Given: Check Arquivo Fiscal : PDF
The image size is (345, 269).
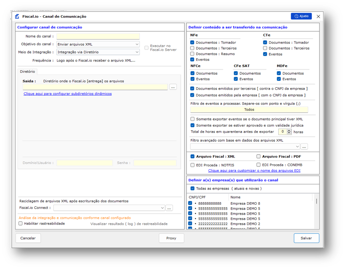Looking at the screenshot, I should pos(259,156).
